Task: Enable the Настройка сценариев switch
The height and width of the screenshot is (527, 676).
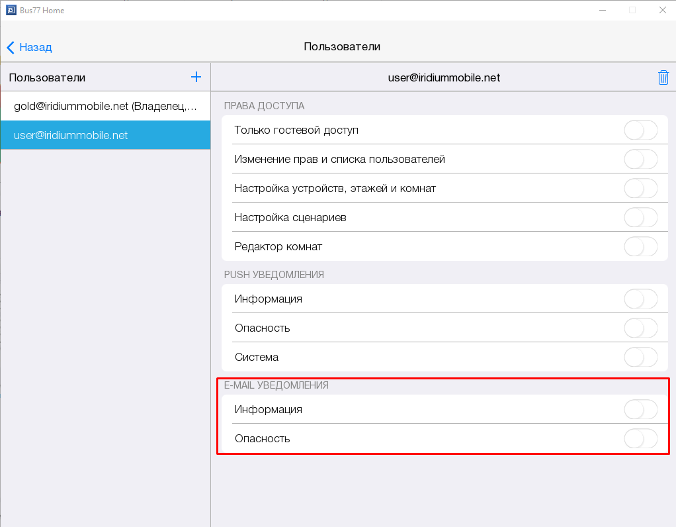Action: tap(640, 218)
